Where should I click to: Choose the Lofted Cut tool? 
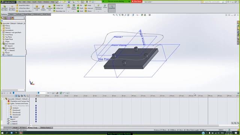coord(58,8)
